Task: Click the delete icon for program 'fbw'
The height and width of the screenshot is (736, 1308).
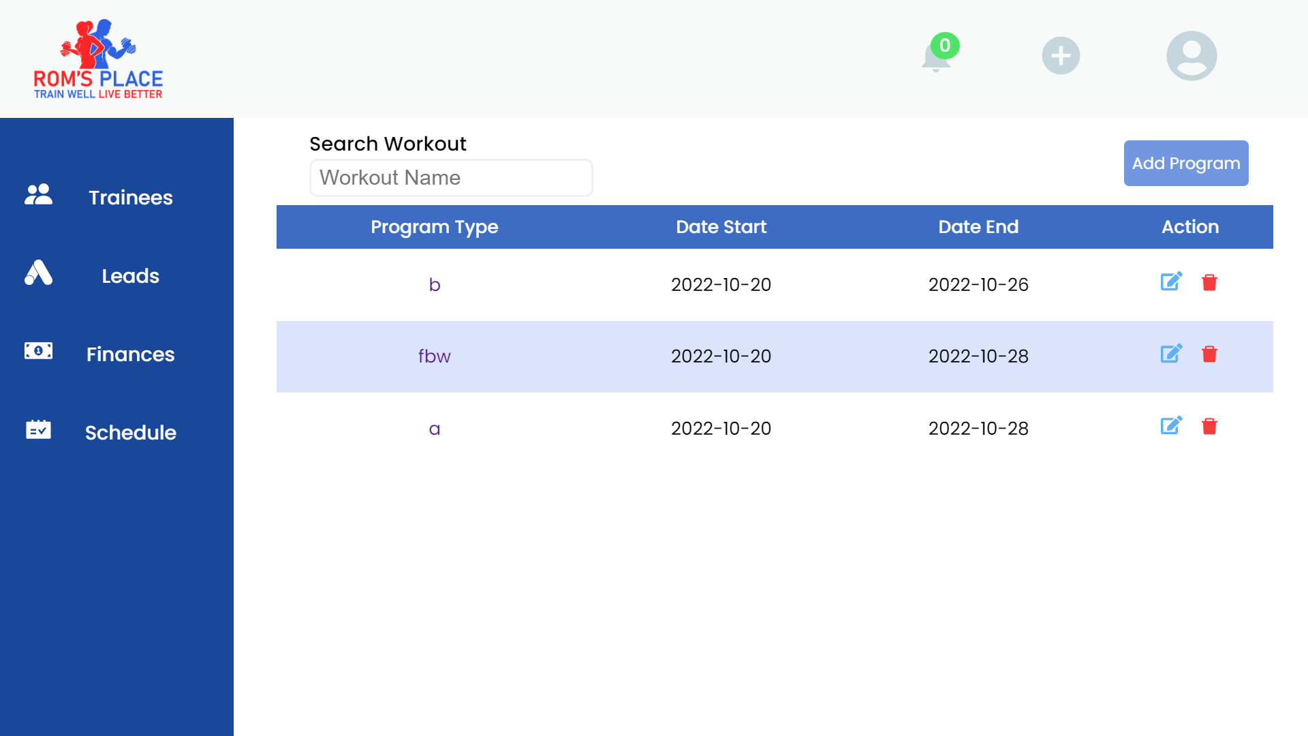Action: click(1210, 354)
